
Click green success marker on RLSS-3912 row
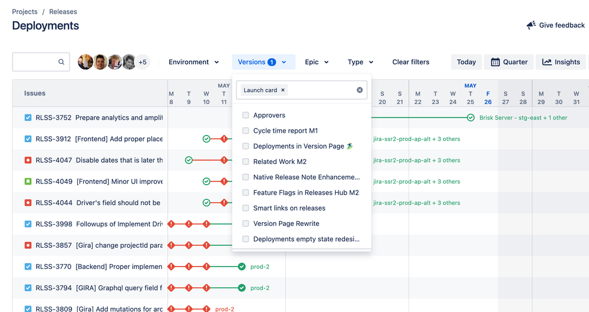click(206, 139)
